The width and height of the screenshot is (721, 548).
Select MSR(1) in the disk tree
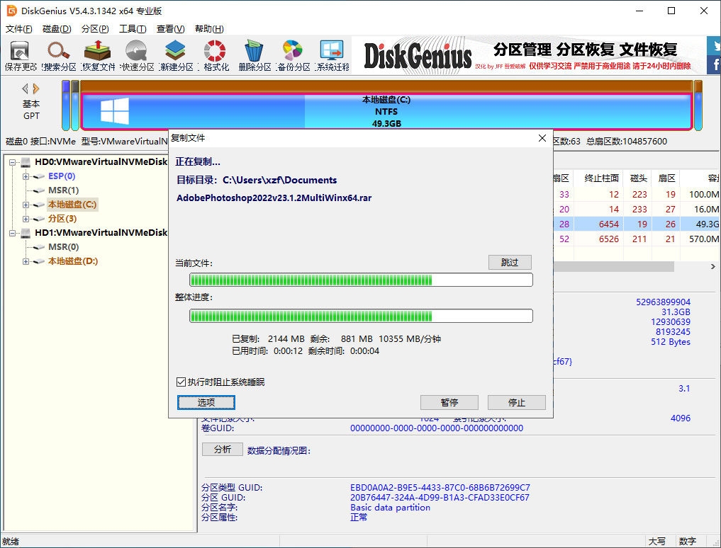click(x=64, y=190)
